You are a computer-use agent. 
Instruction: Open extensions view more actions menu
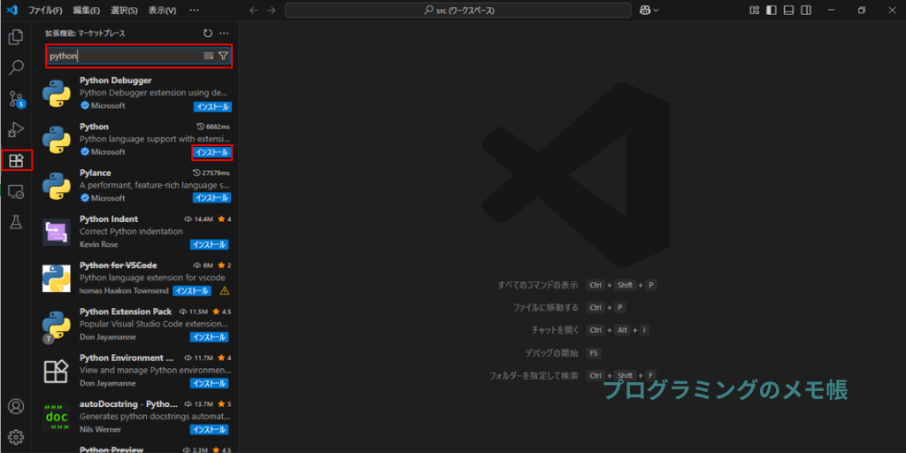224,34
